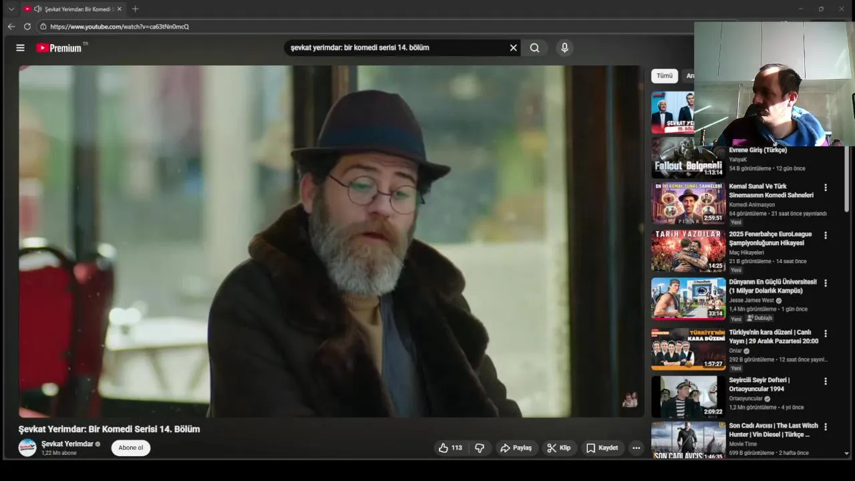The width and height of the screenshot is (855, 481).
Task: Clear the search box text
Action: [x=513, y=48]
